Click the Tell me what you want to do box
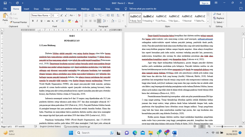Viewport: 245px width, 137px height. point(143,9)
